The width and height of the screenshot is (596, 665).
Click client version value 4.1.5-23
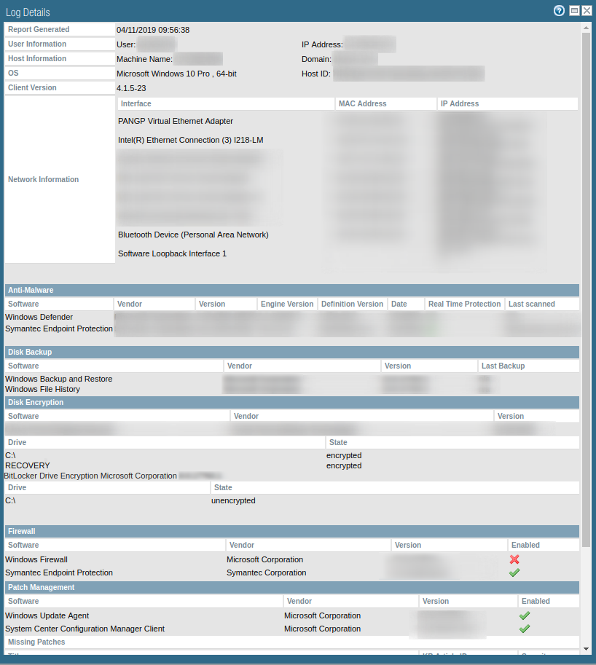click(131, 88)
